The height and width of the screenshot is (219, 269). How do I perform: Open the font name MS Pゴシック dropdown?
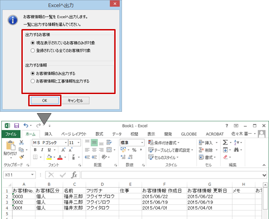(66, 143)
